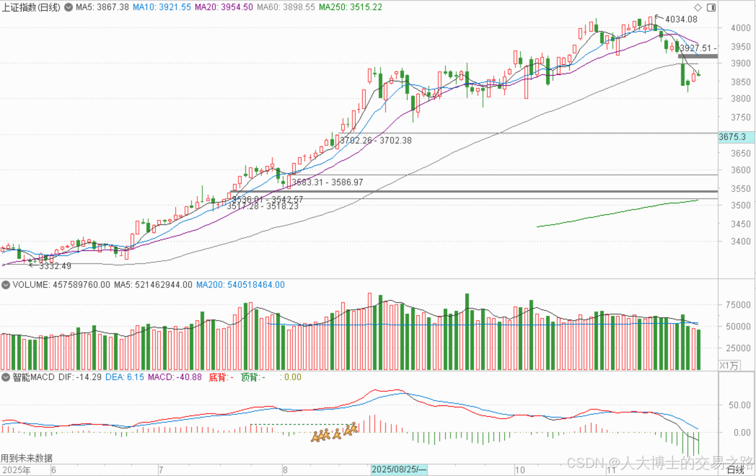Select the 上证指数(日线) chart title

32,7
